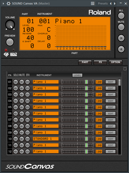The width and height of the screenshot is (129, 173).
Task: Mute part 09
Action: click(x=22, y=132)
